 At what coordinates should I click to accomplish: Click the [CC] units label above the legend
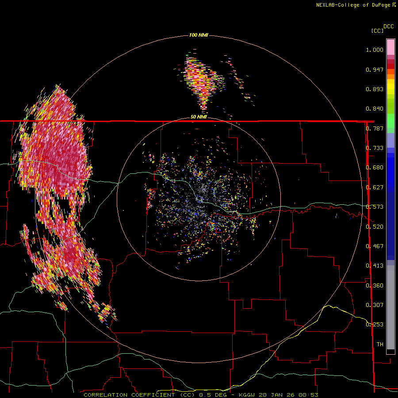click(377, 31)
